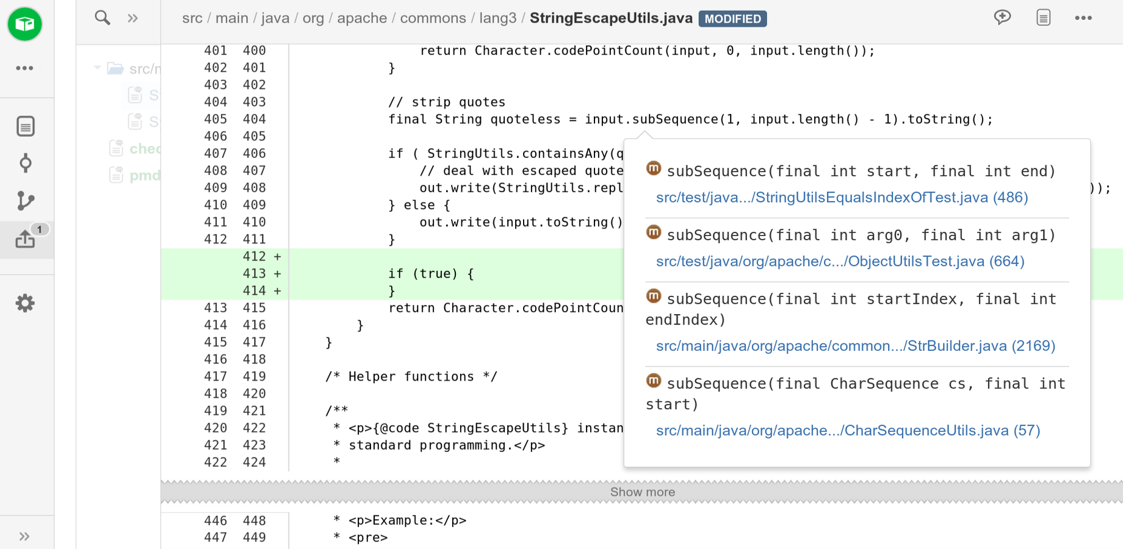The image size is (1123, 549).
Task: Open ObjectUtilsTest.java at line 664
Action: [x=840, y=261]
